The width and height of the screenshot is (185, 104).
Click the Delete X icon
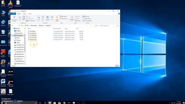tap(47, 17)
